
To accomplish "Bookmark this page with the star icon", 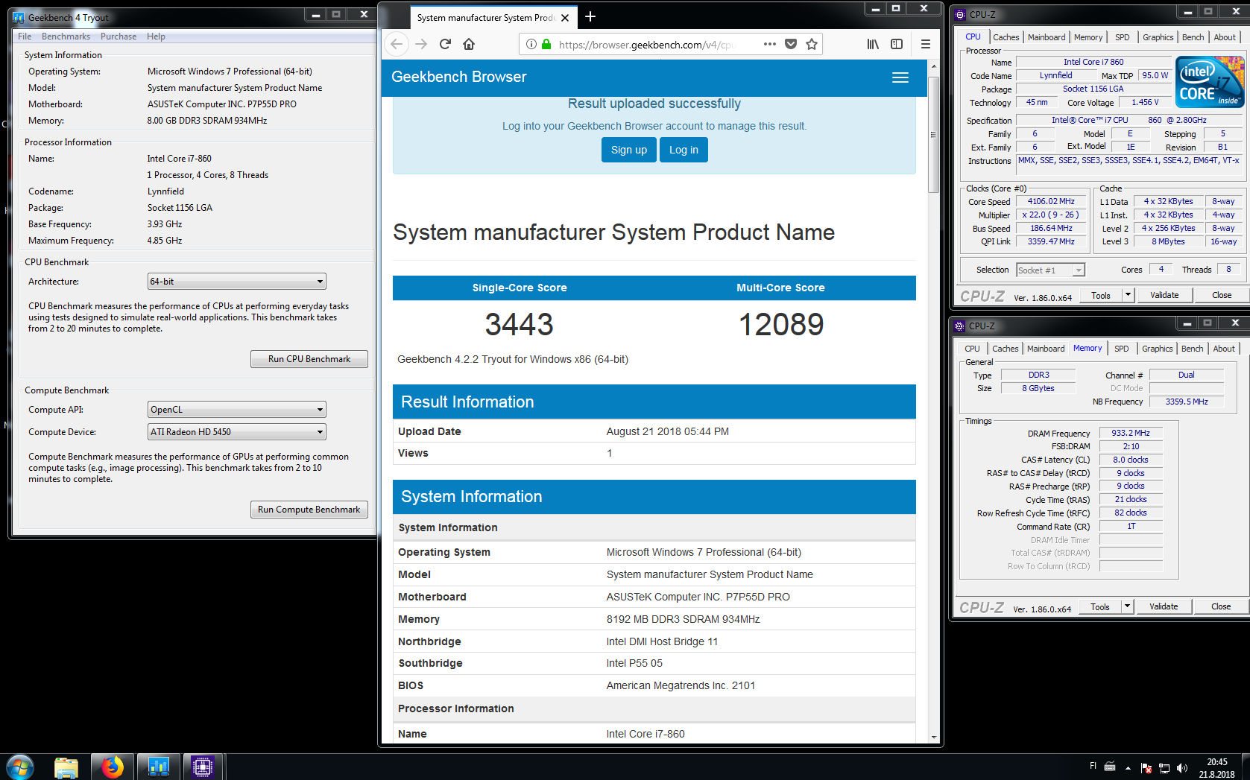I will point(812,44).
